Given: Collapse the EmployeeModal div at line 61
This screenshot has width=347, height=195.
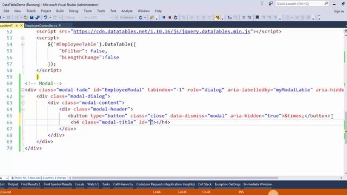Looking at the screenshot, I should 23,90.
